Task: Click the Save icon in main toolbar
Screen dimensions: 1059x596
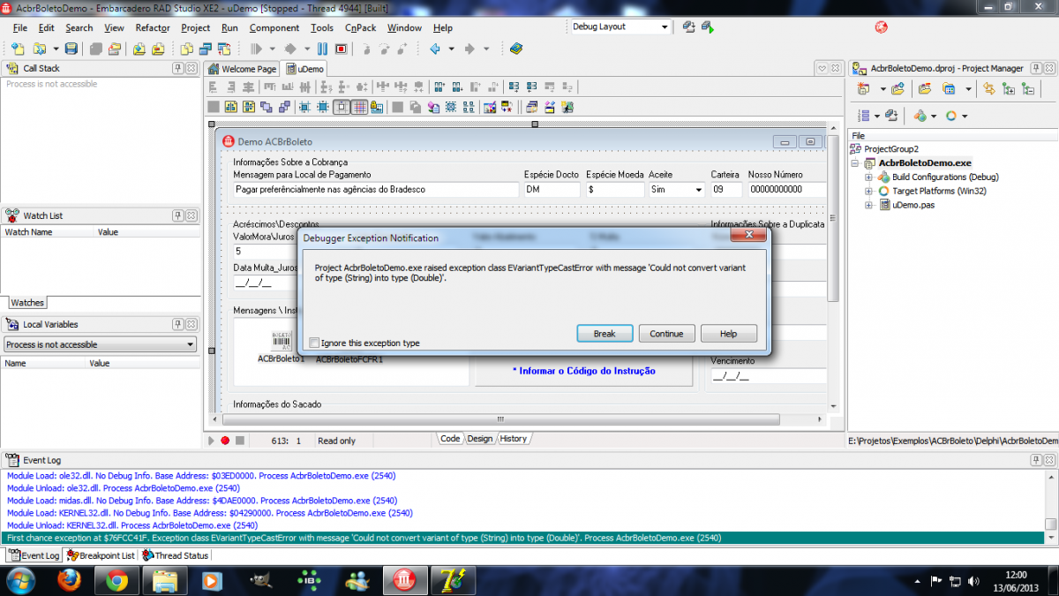Action: point(72,49)
